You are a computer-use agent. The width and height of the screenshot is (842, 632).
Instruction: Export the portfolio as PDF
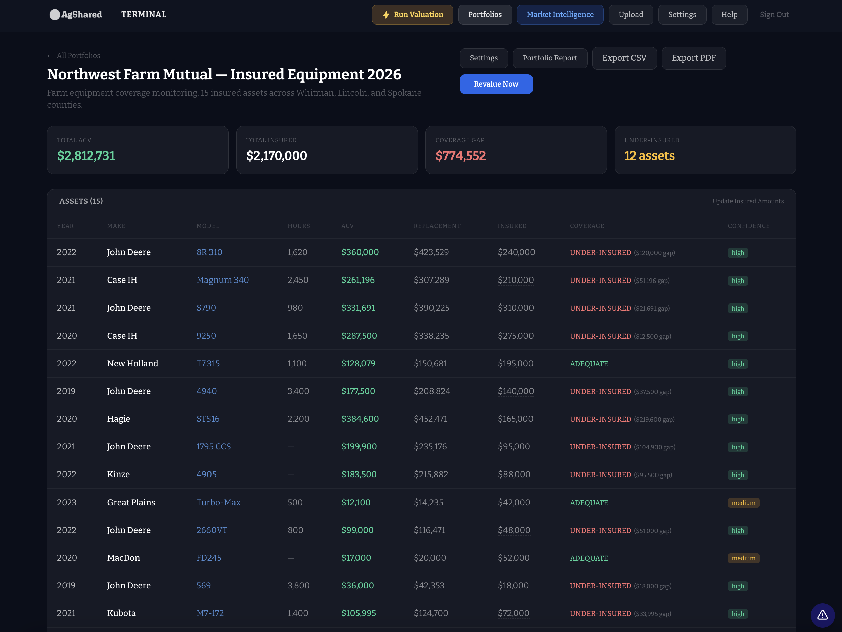(x=694, y=58)
